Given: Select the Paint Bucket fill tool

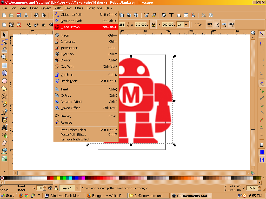Looking at the screenshot, I should point(4,151).
